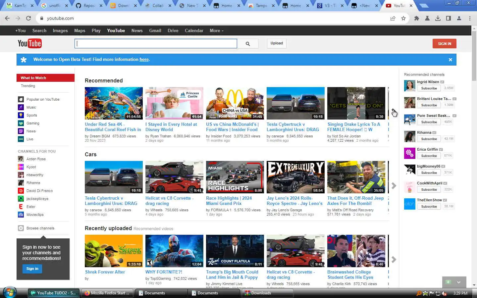The image size is (477, 298).
Task: Open Gmail in the Google bar
Action: pos(155,30)
